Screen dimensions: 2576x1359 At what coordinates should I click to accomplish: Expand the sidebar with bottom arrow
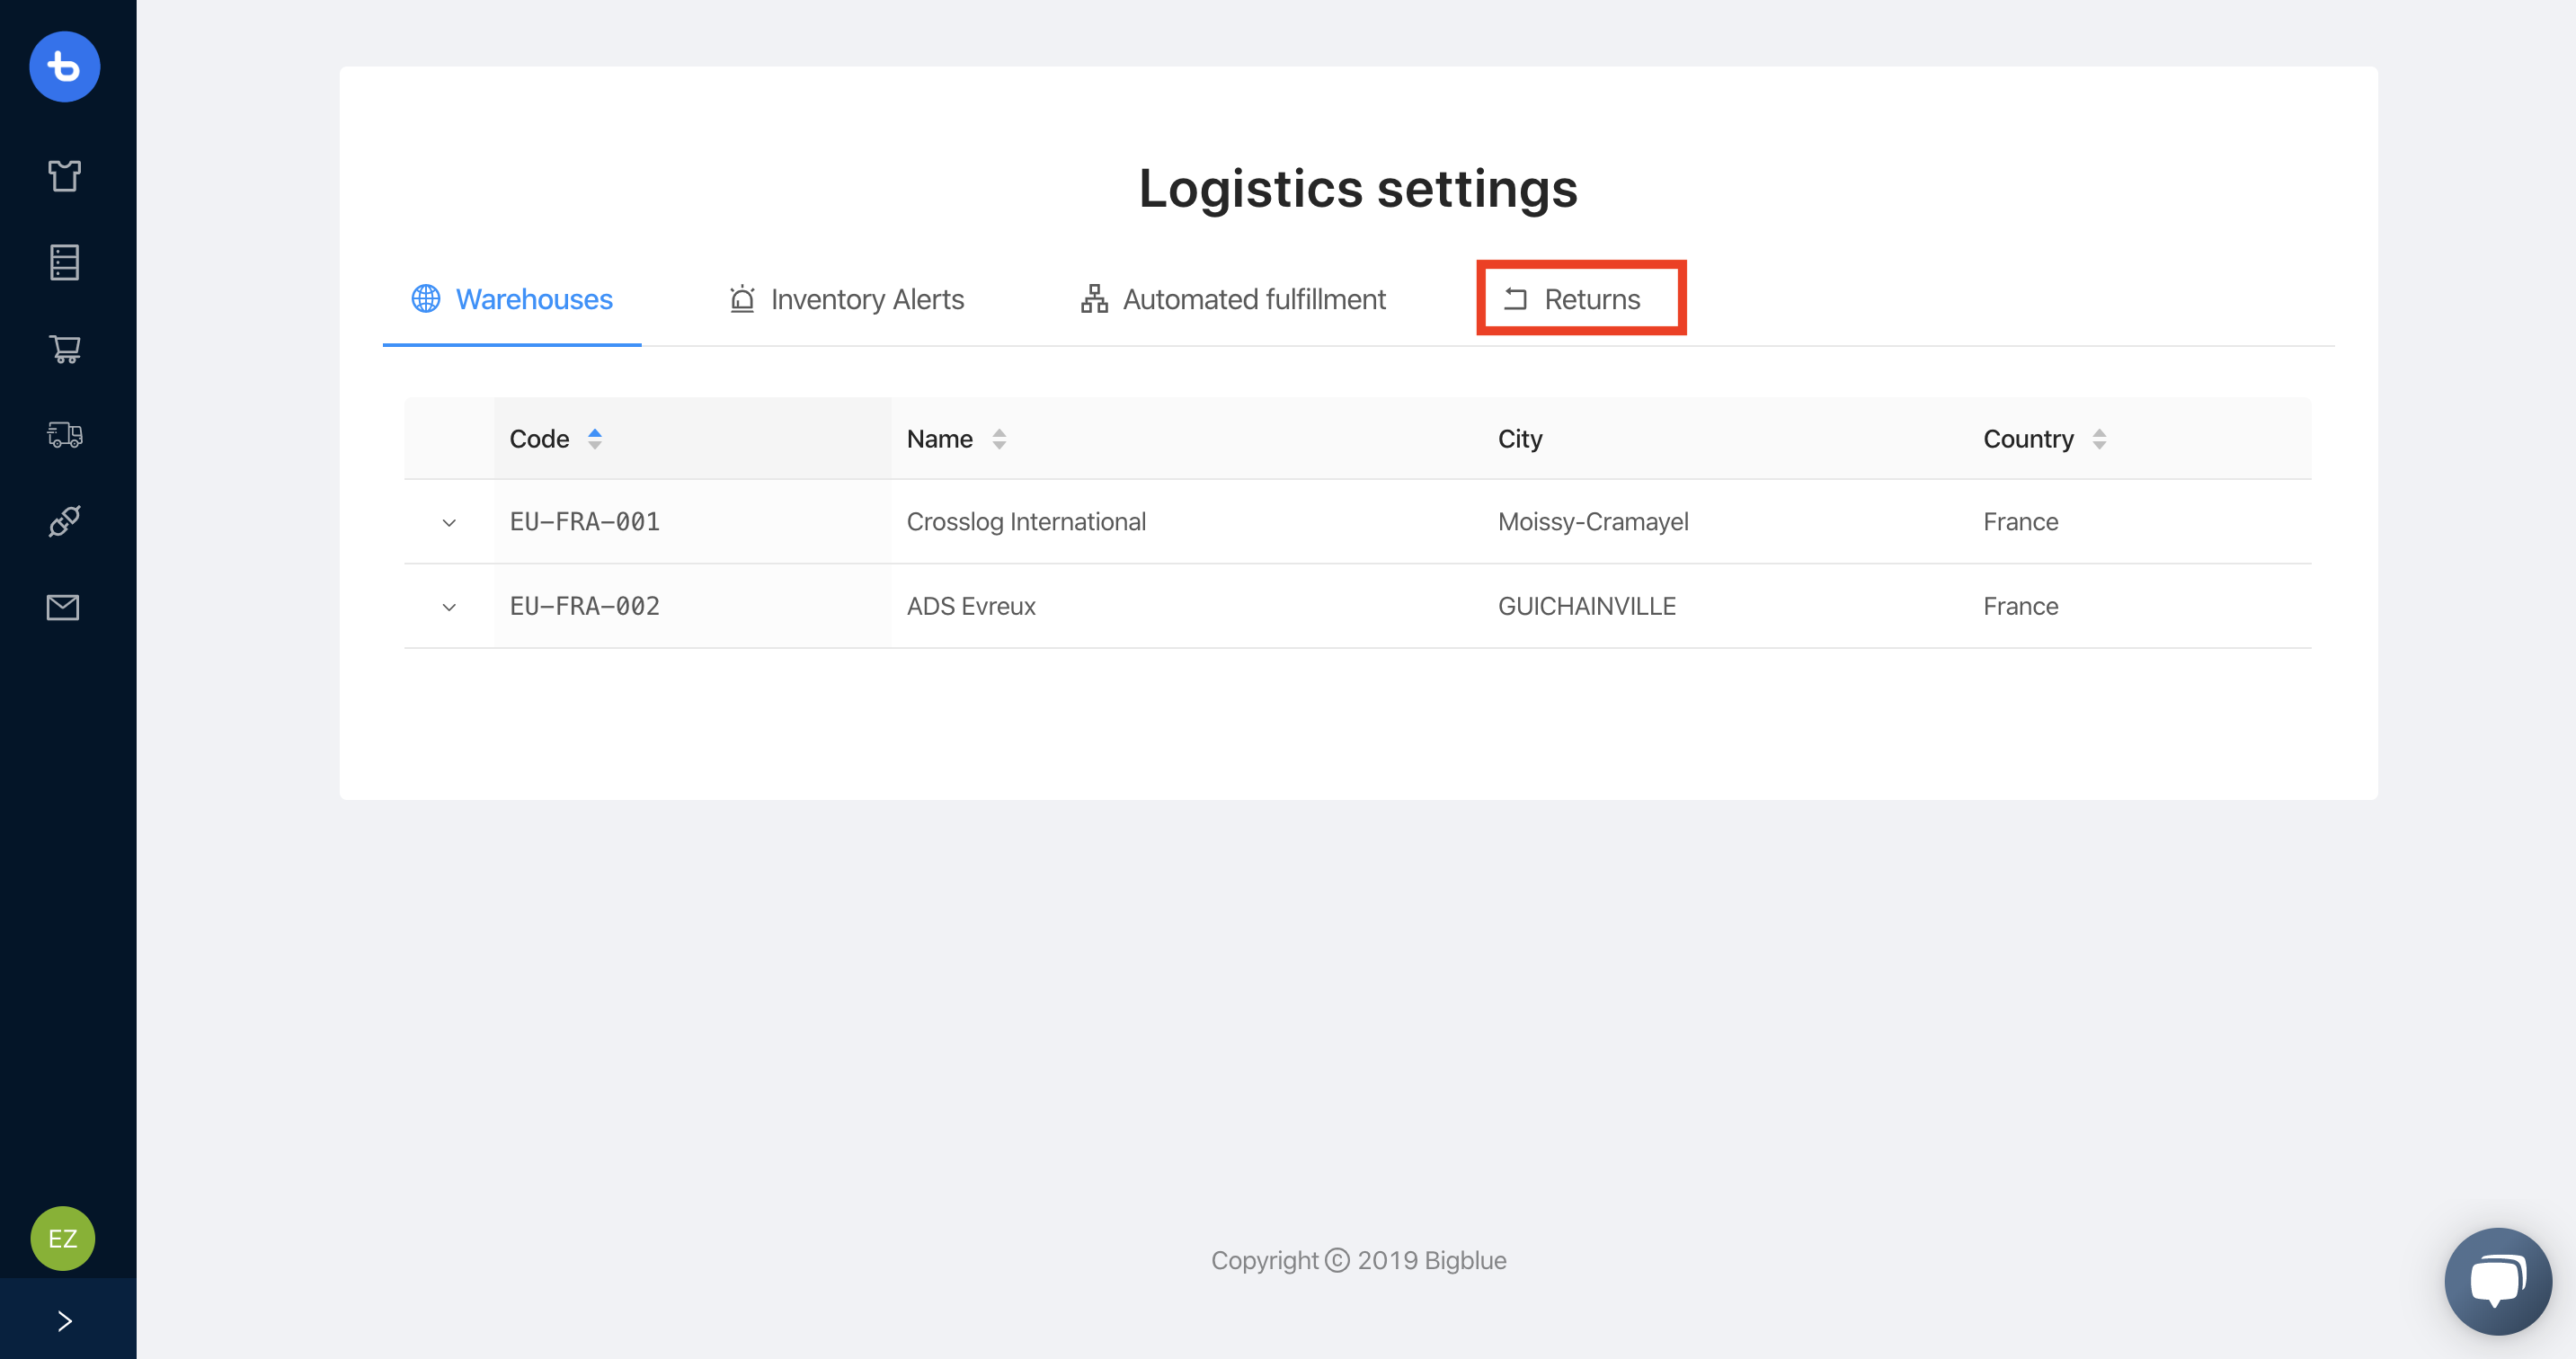click(x=64, y=1321)
